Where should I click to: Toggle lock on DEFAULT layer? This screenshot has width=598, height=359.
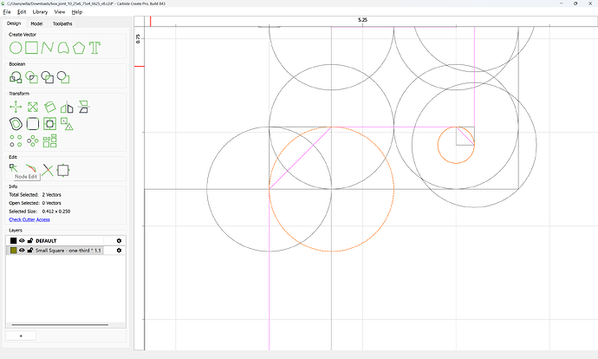(x=30, y=241)
